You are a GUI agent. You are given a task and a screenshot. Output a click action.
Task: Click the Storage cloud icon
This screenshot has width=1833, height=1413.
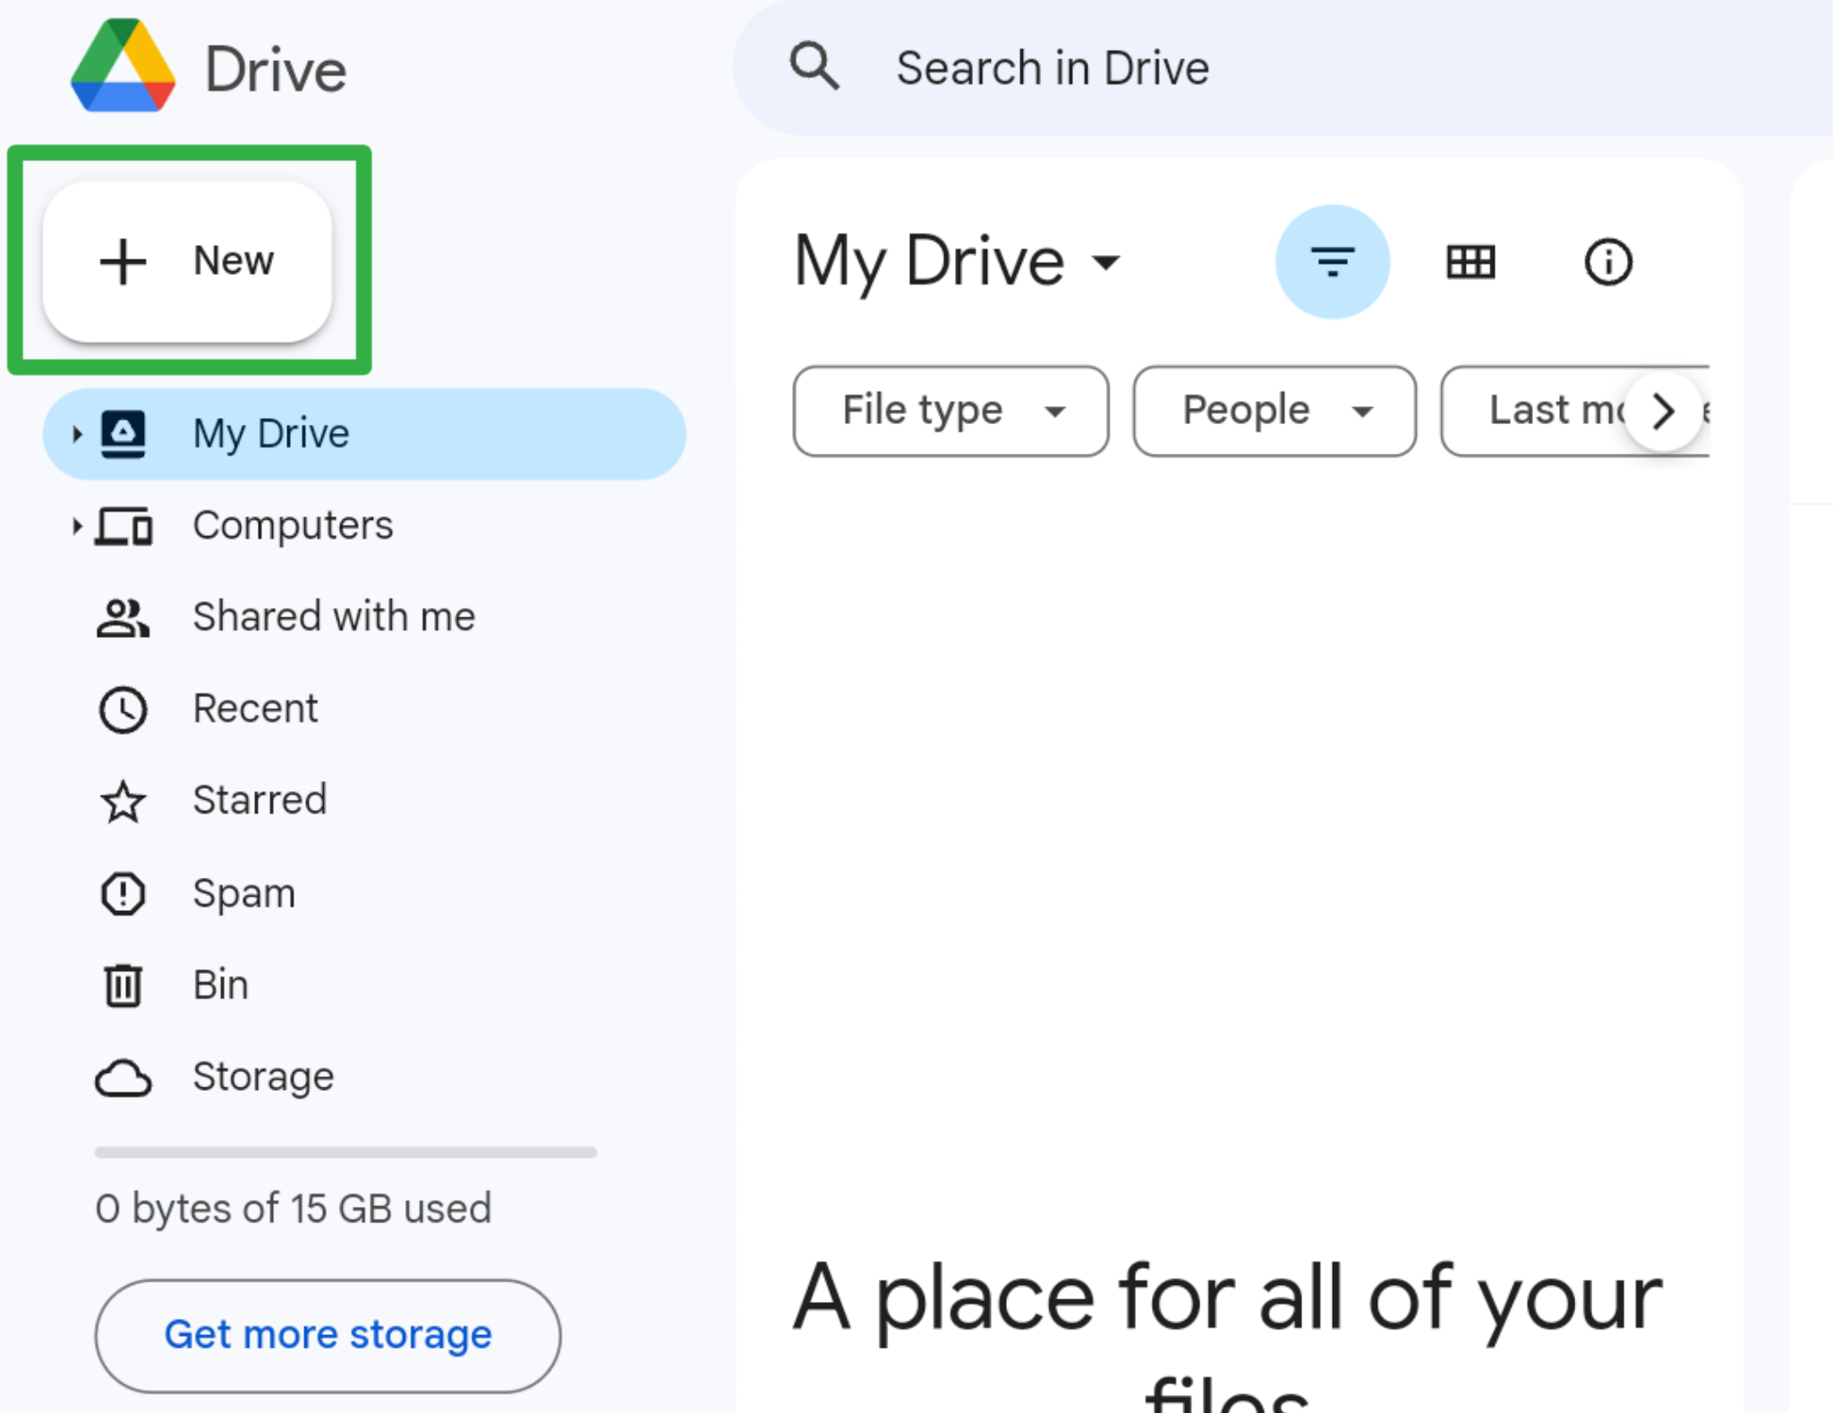pyautogui.click(x=124, y=1077)
